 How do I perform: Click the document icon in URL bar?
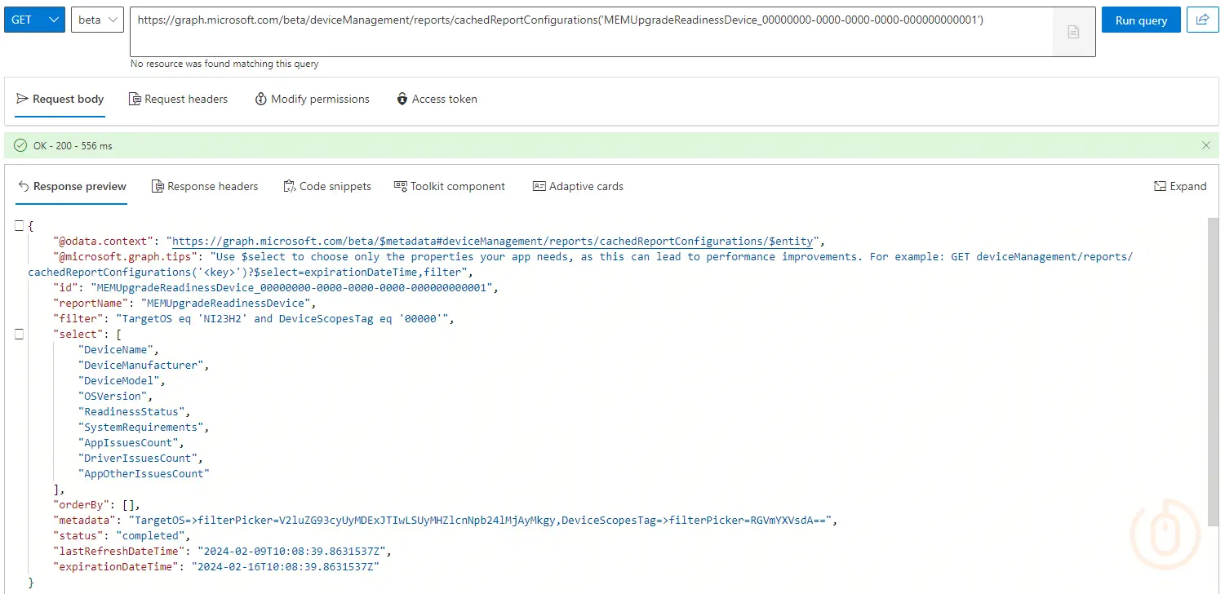click(1073, 32)
